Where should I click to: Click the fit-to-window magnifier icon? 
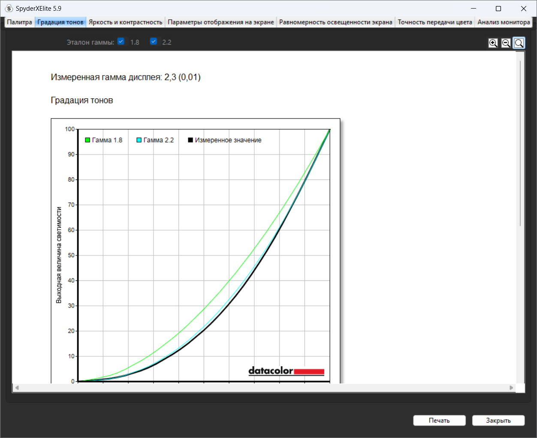click(519, 43)
